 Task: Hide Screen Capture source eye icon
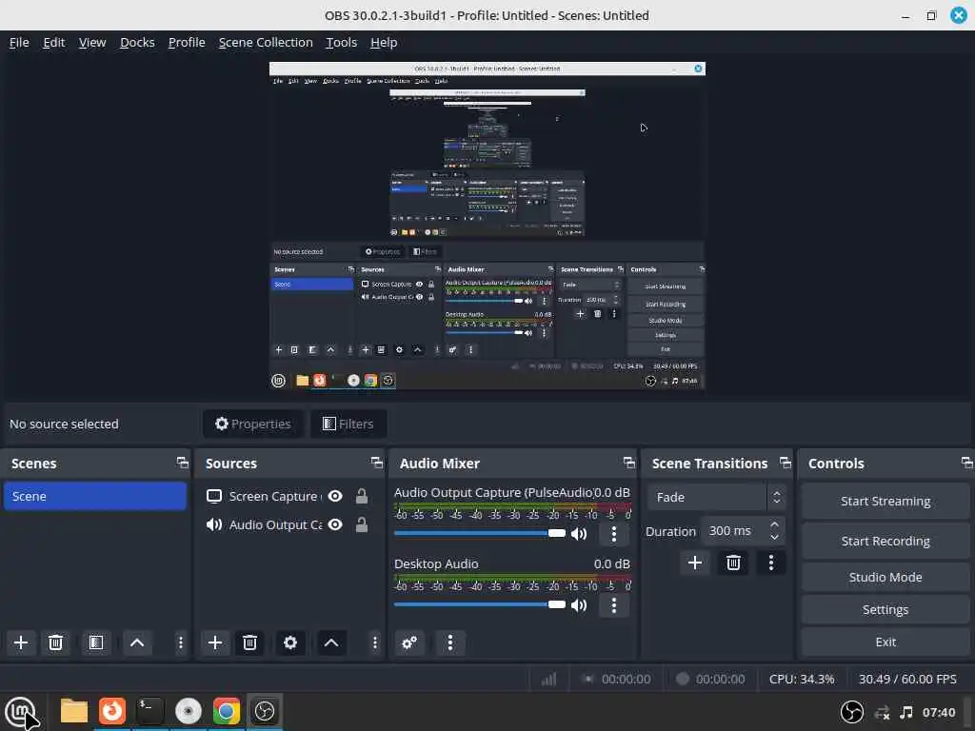pyautogui.click(x=335, y=495)
